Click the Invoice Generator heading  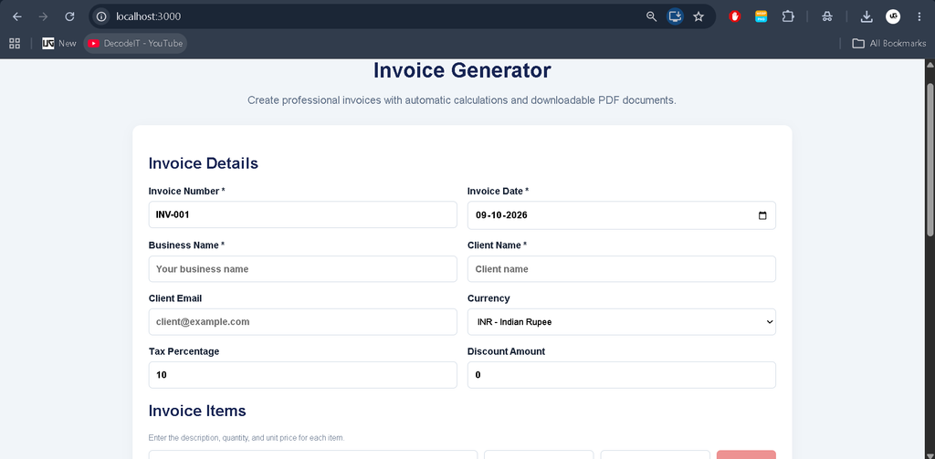(x=462, y=70)
